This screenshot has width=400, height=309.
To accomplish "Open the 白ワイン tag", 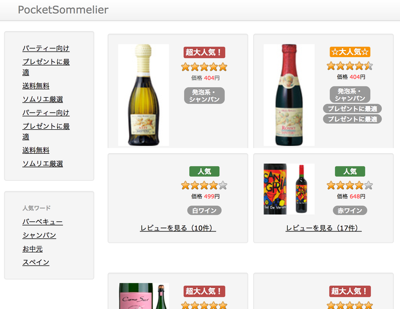I will [x=204, y=210].
